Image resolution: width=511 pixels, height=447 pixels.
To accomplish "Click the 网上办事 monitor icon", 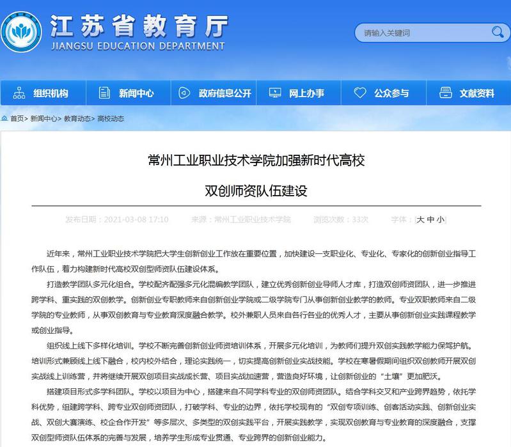I will click(274, 93).
